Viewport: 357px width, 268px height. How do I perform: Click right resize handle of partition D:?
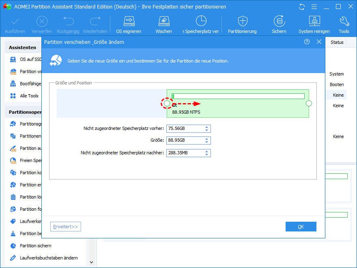[x=309, y=104]
